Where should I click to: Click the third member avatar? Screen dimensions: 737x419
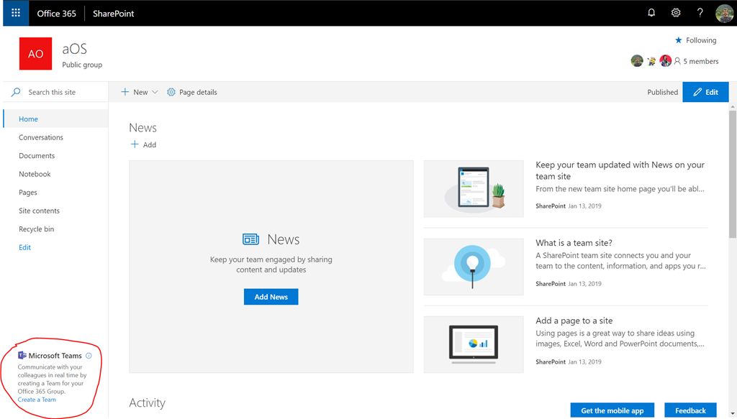point(665,61)
